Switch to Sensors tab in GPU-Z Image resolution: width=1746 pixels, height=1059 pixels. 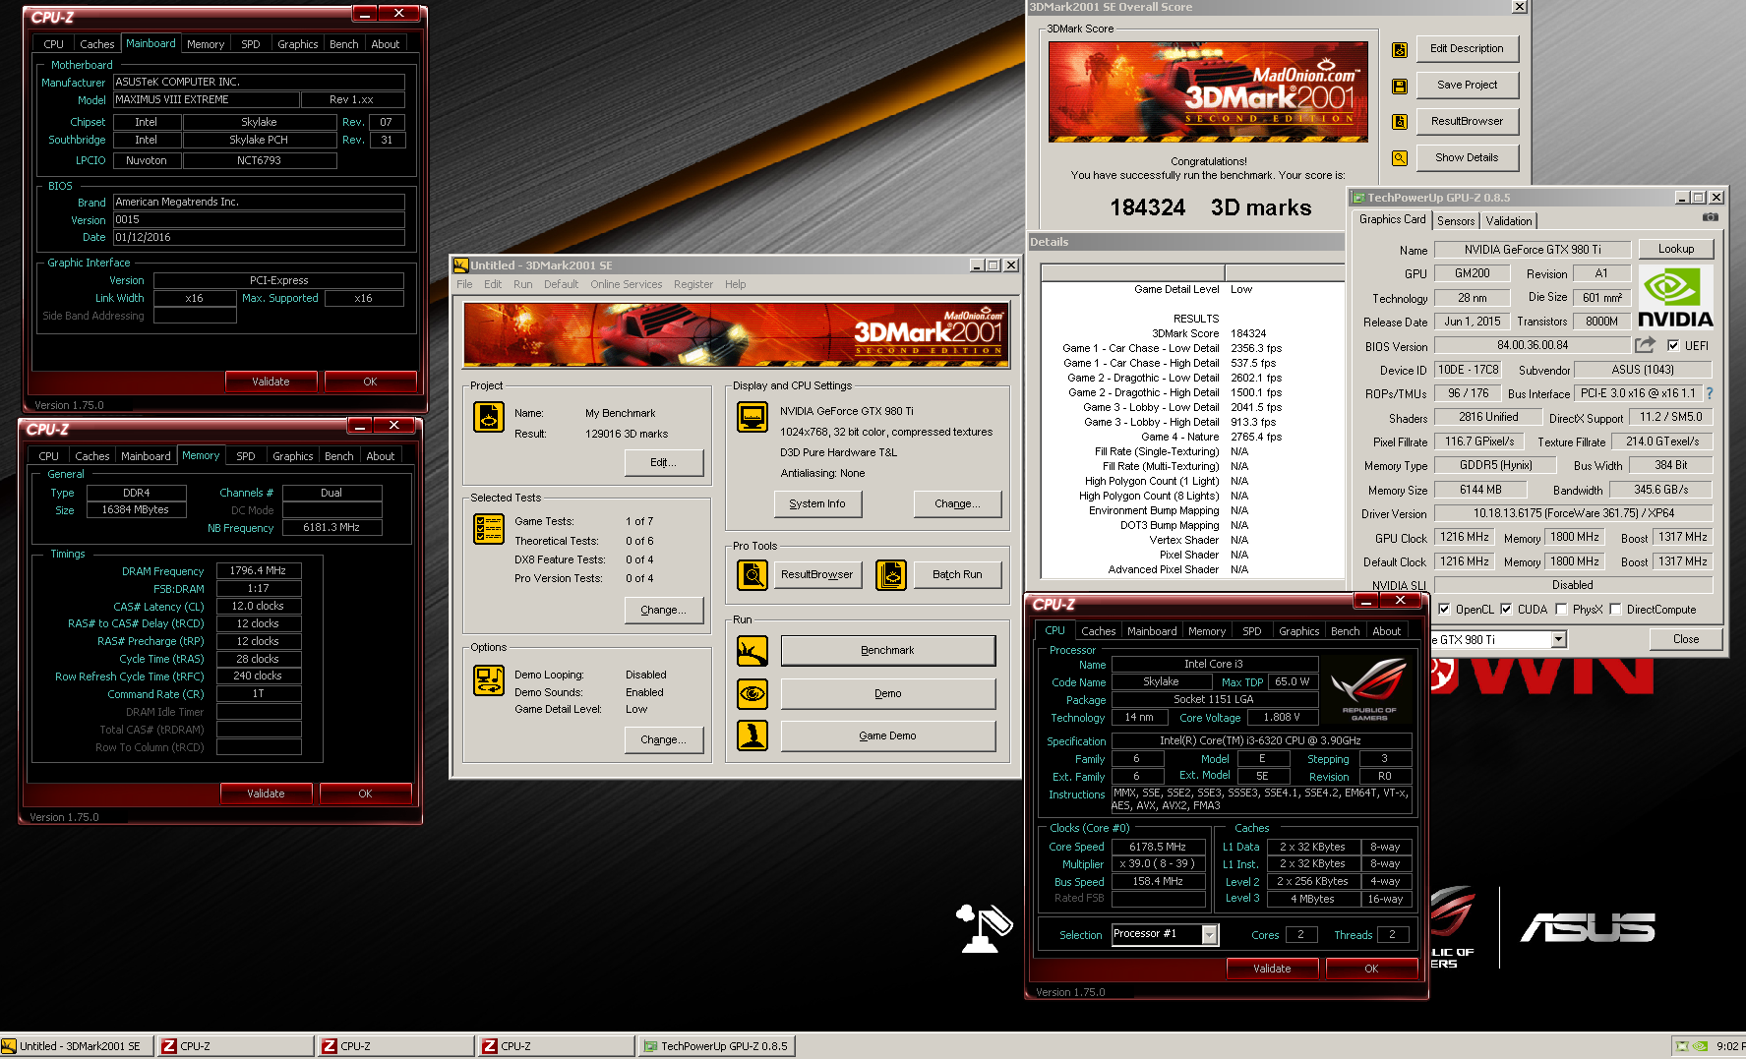tap(1456, 221)
